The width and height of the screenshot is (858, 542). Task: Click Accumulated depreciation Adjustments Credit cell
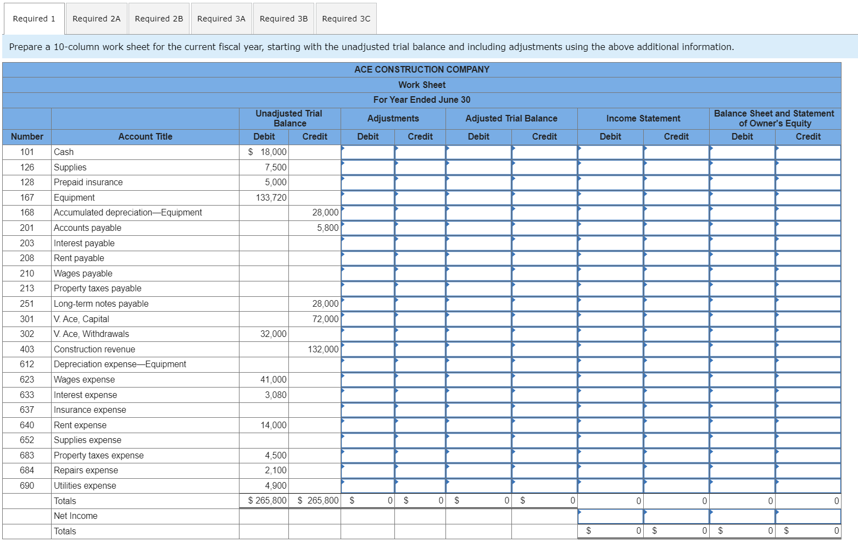420,213
